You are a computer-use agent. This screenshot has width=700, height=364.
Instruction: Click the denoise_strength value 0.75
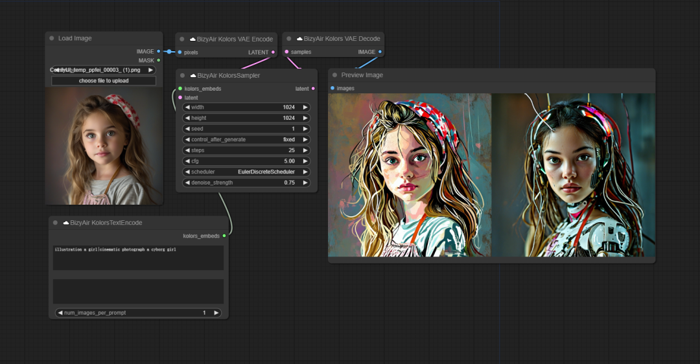click(x=289, y=183)
